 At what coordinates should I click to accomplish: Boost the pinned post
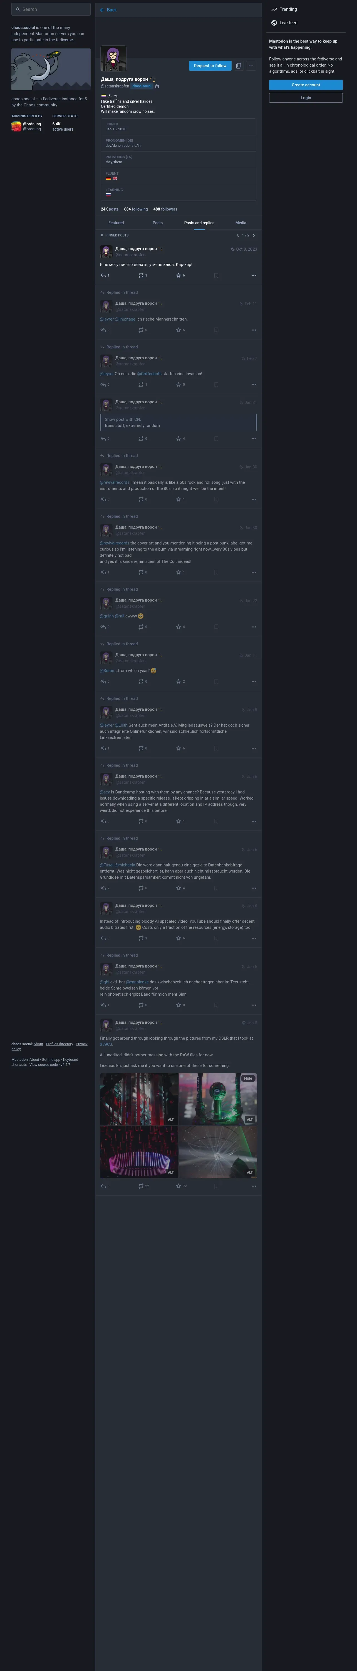coord(141,275)
